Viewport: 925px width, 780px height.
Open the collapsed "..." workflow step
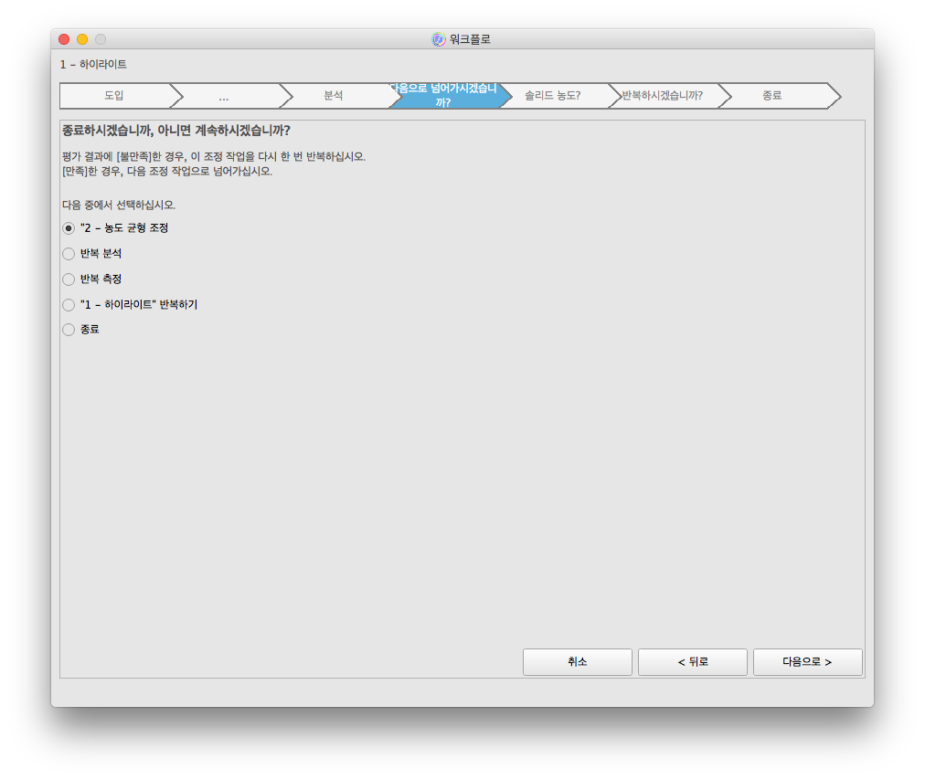(x=224, y=96)
